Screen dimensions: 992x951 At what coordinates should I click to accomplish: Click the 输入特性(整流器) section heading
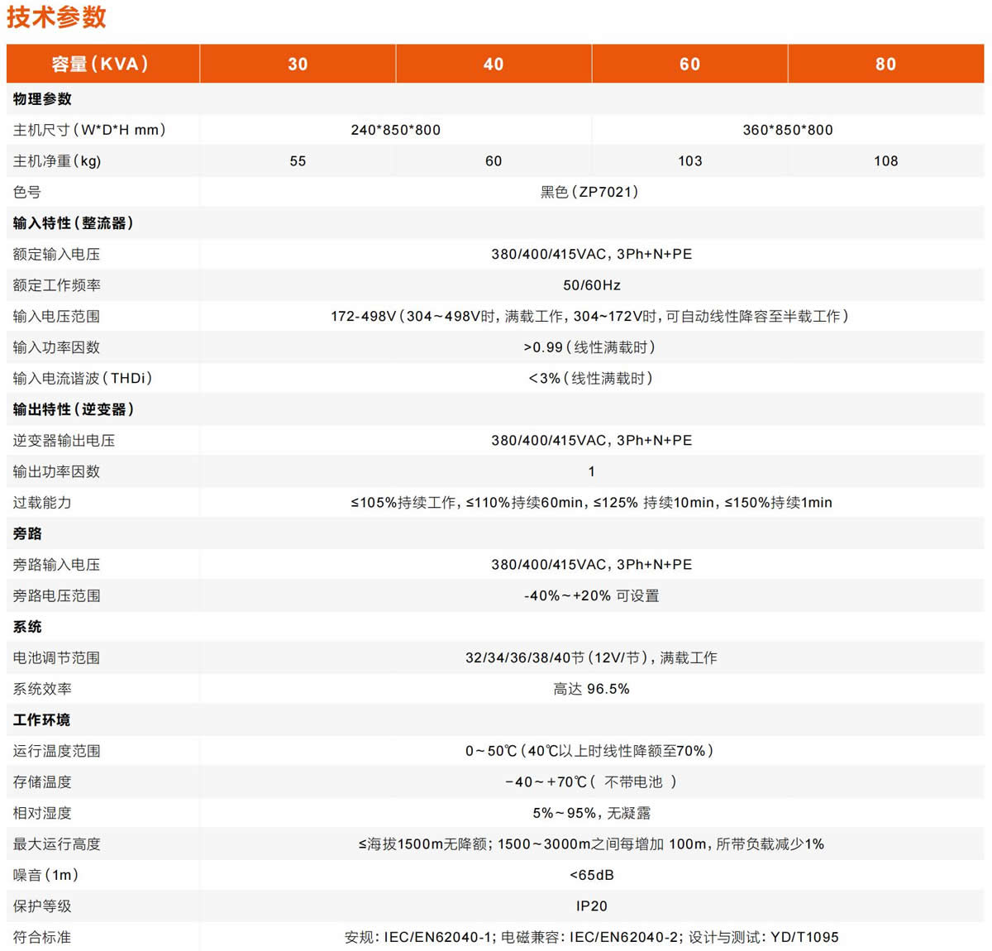[x=73, y=223]
